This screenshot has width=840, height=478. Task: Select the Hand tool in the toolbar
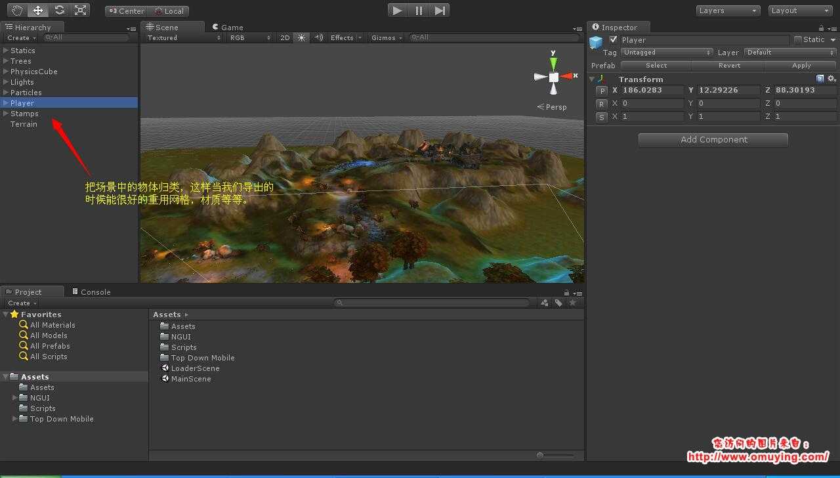pos(17,10)
